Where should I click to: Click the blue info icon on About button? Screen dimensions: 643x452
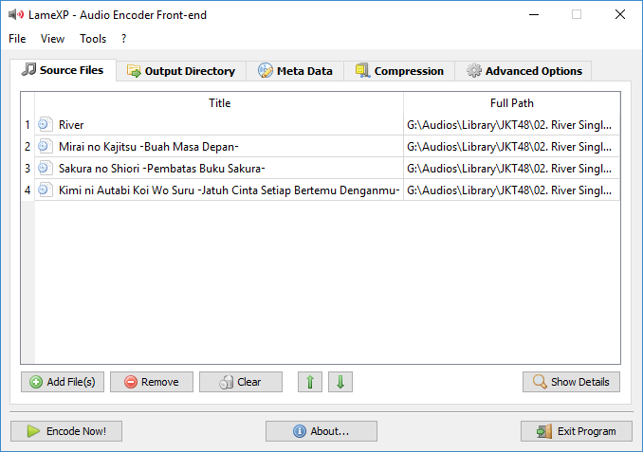[x=300, y=431]
